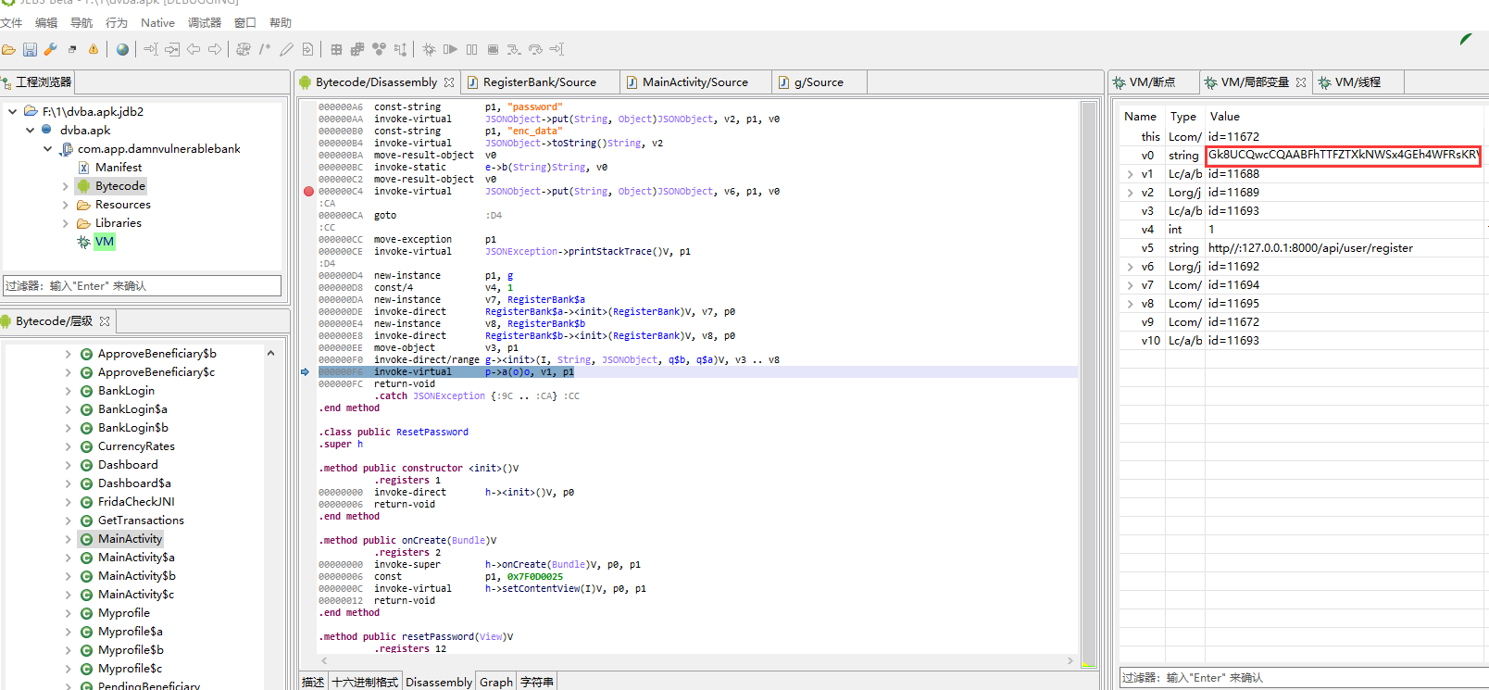The height and width of the screenshot is (690, 1489).
Task: Click the project explorer filter field
Action: coord(143,286)
